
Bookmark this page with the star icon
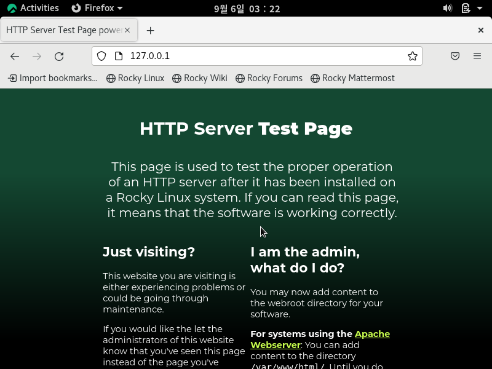tap(412, 56)
